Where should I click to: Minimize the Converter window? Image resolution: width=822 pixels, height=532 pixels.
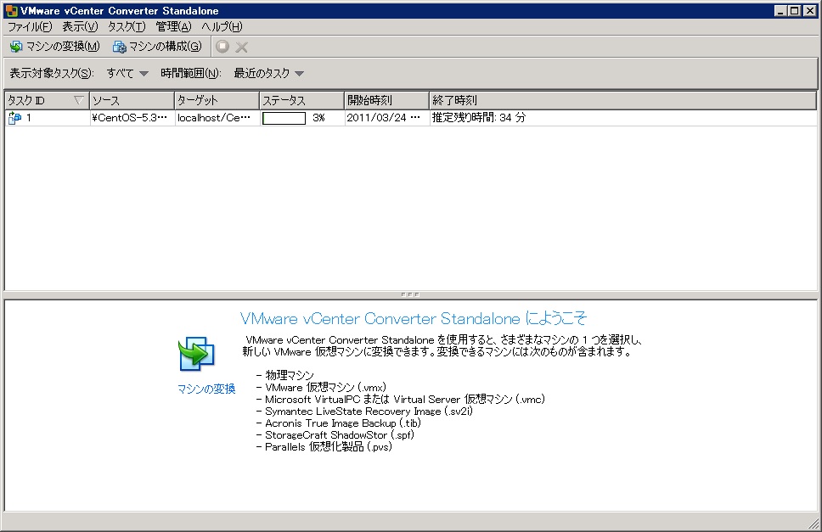(780, 10)
